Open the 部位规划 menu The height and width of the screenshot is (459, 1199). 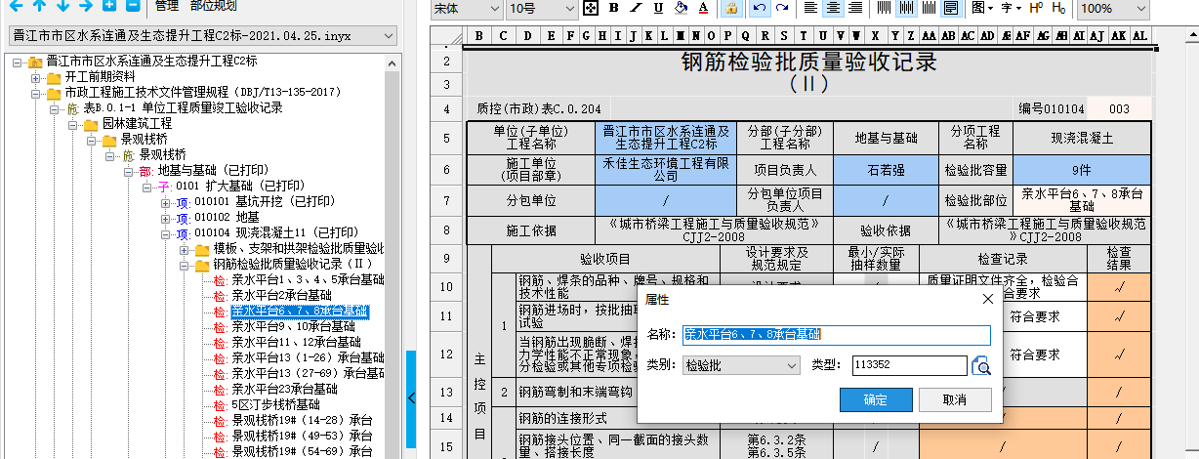(213, 6)
